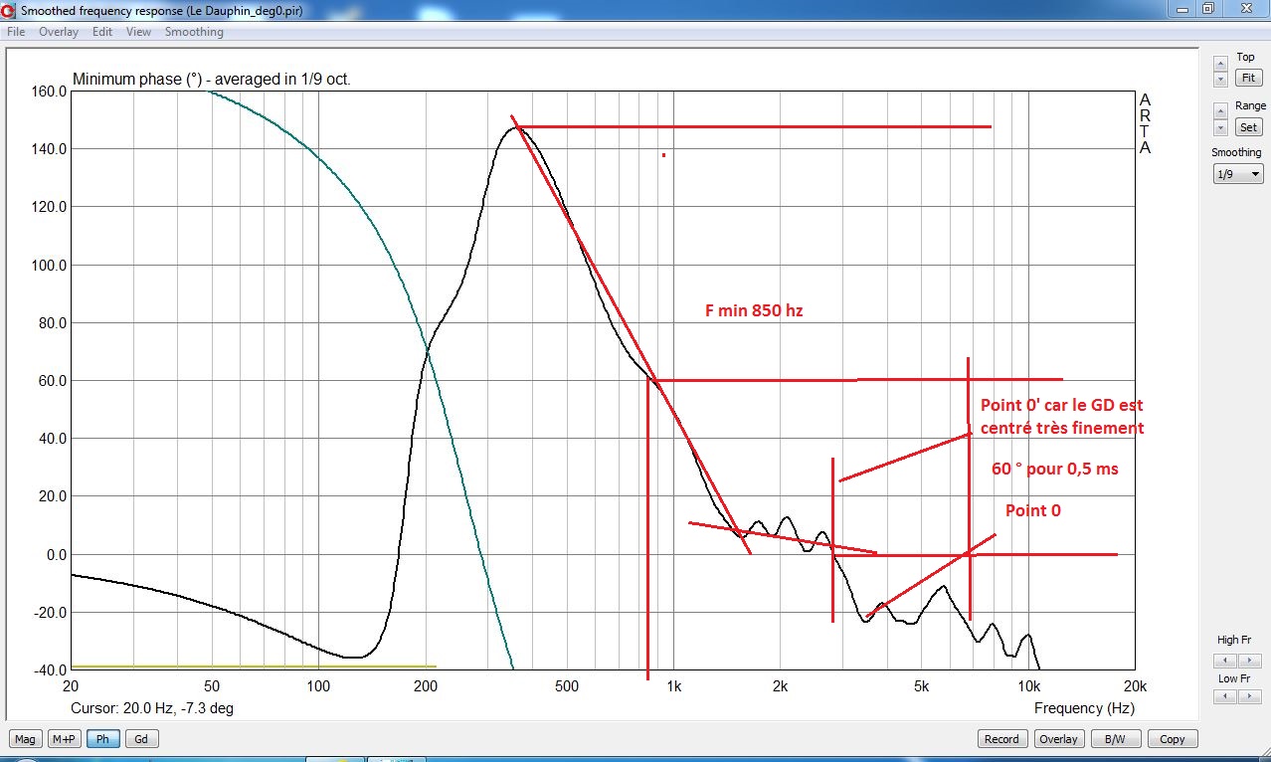The height and width of the screenshot is (762, 1271).
Task: Click the Copy button
Action: [1173, 739]
